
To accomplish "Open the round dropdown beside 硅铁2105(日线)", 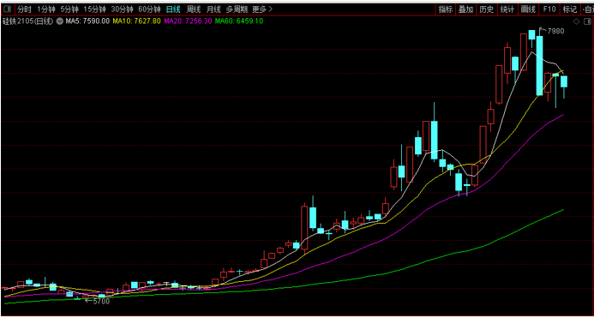I will tap(60, 21).
